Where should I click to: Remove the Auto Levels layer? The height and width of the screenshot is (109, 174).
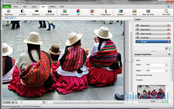[x=168, y=33]
